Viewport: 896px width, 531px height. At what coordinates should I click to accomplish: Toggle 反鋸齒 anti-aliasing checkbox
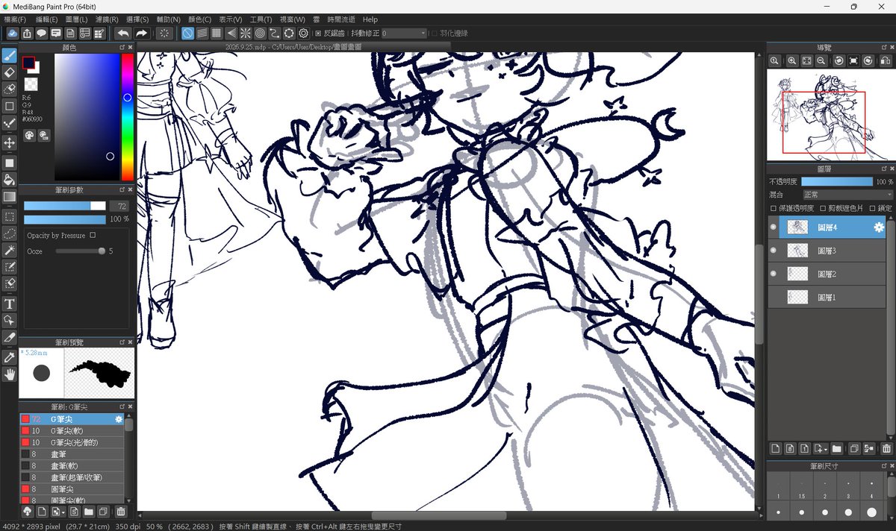318,34
